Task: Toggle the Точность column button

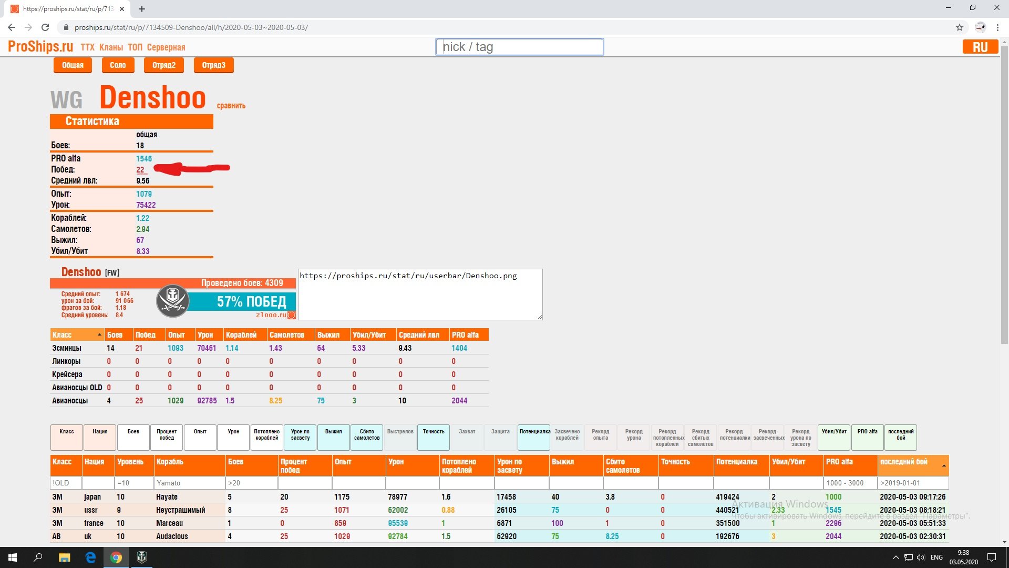Action: (x=434, y=437)
